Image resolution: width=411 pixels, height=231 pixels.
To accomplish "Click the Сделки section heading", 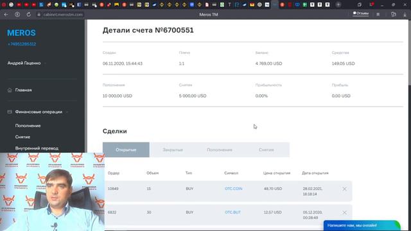I will point(115,131).
